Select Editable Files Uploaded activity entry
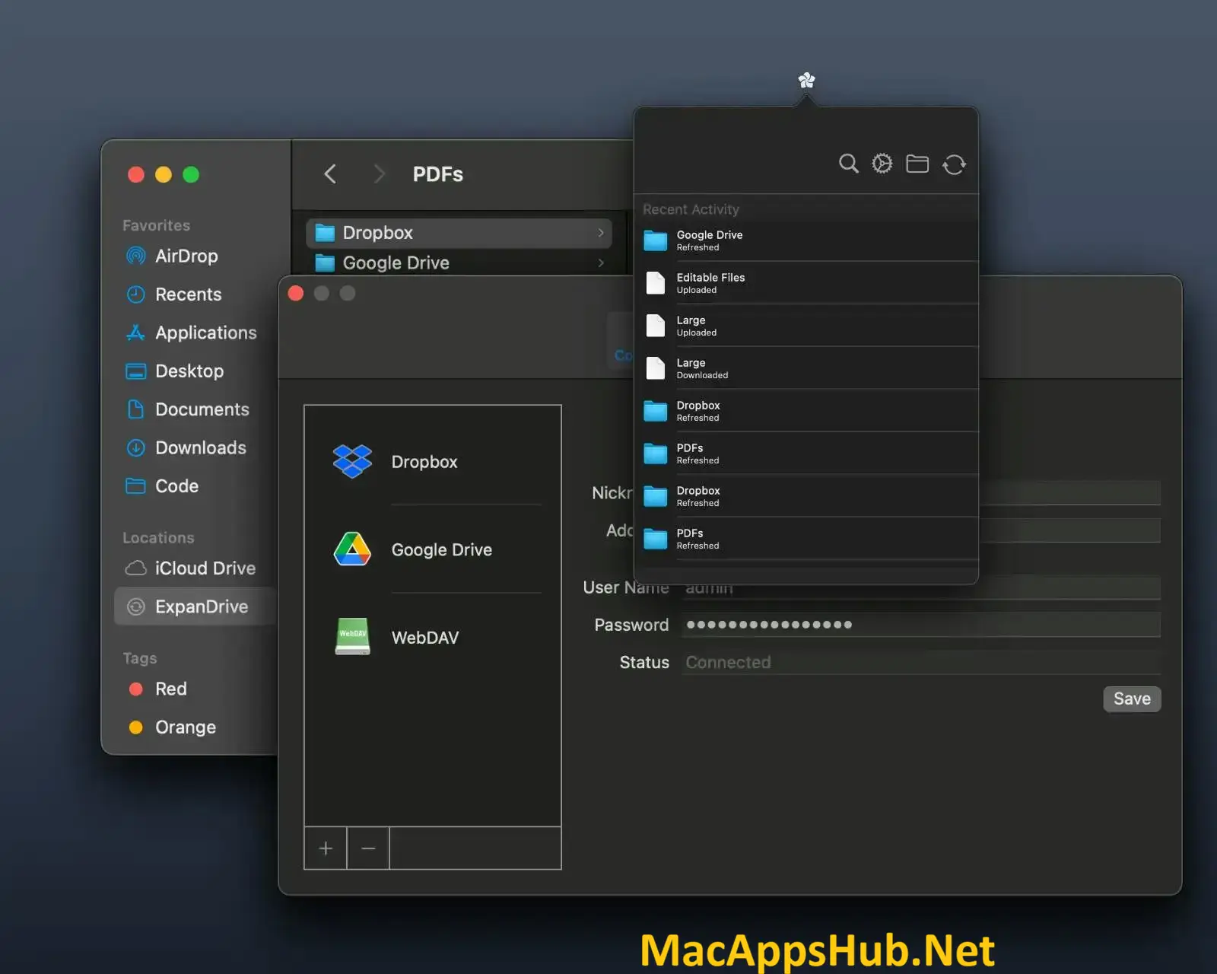Image resolution: width=1217 pixels, height=974 pixels. coord(806,283)
